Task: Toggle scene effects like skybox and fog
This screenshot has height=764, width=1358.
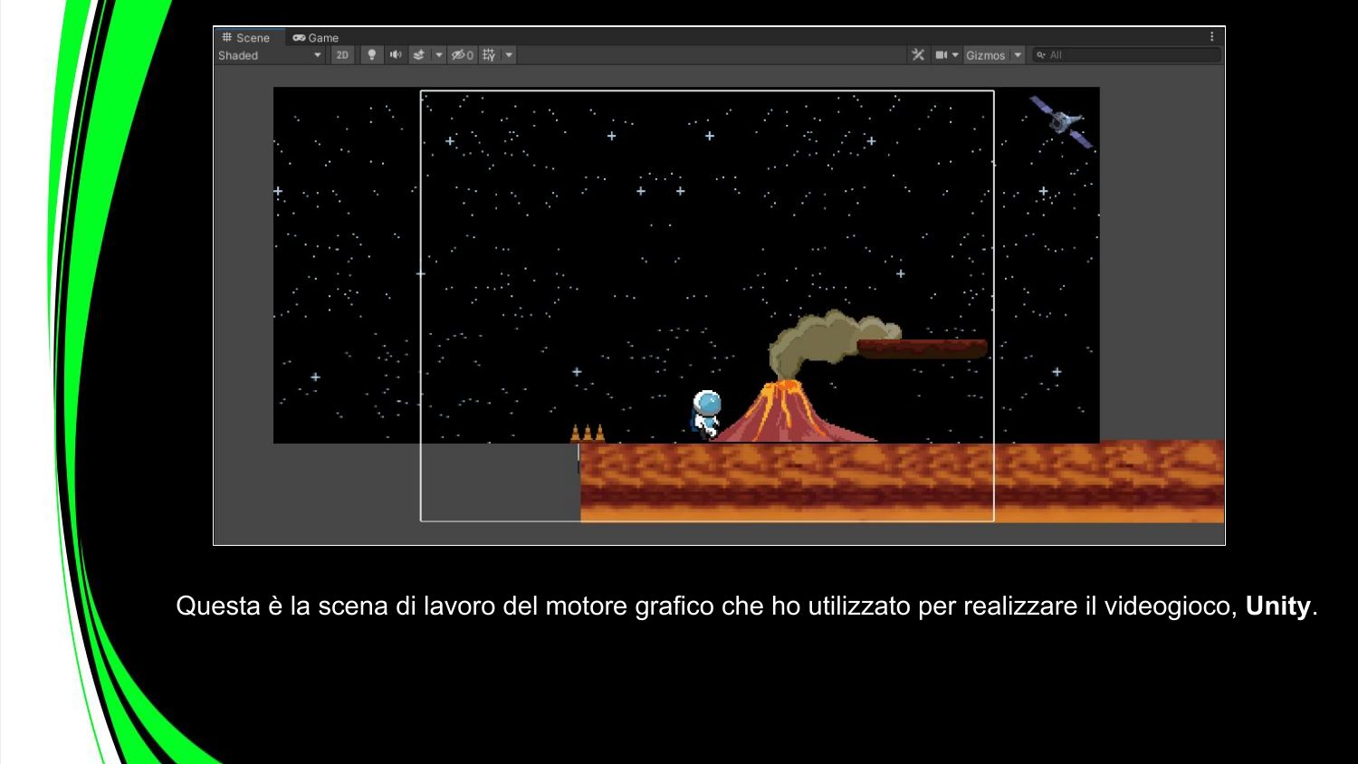Action: [419, 55]
